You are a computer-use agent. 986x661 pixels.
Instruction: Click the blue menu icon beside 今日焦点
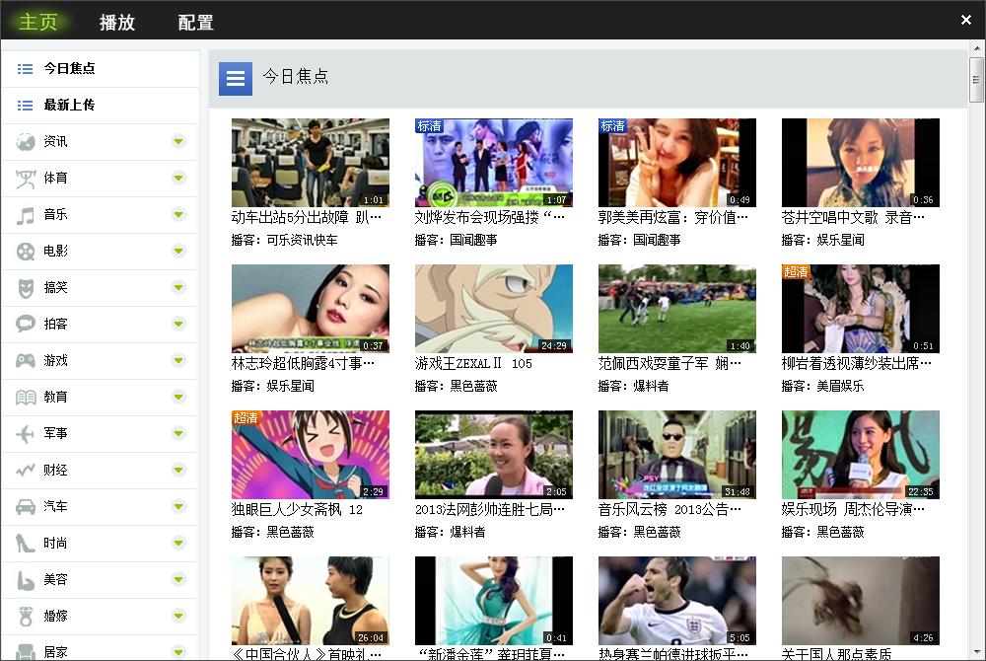coord(235,78)
